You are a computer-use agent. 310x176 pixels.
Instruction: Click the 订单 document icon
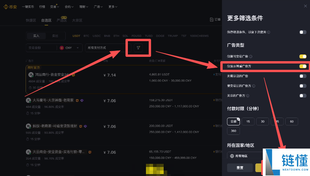tap(212, 20)
